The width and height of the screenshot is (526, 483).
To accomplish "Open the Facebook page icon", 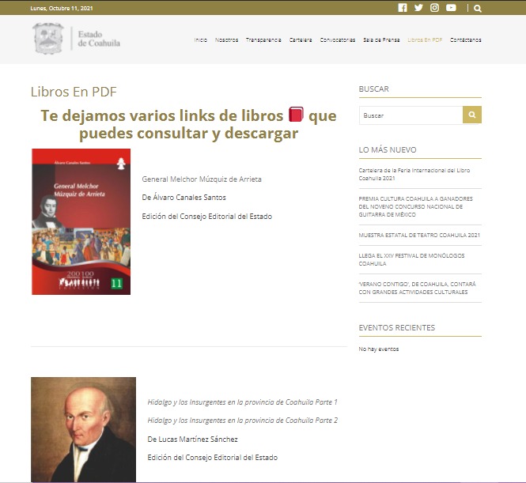I will (403, 8).
